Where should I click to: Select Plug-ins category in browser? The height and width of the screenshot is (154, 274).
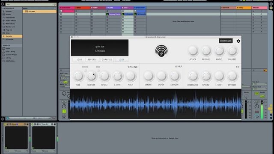click(x=9, y=30)
